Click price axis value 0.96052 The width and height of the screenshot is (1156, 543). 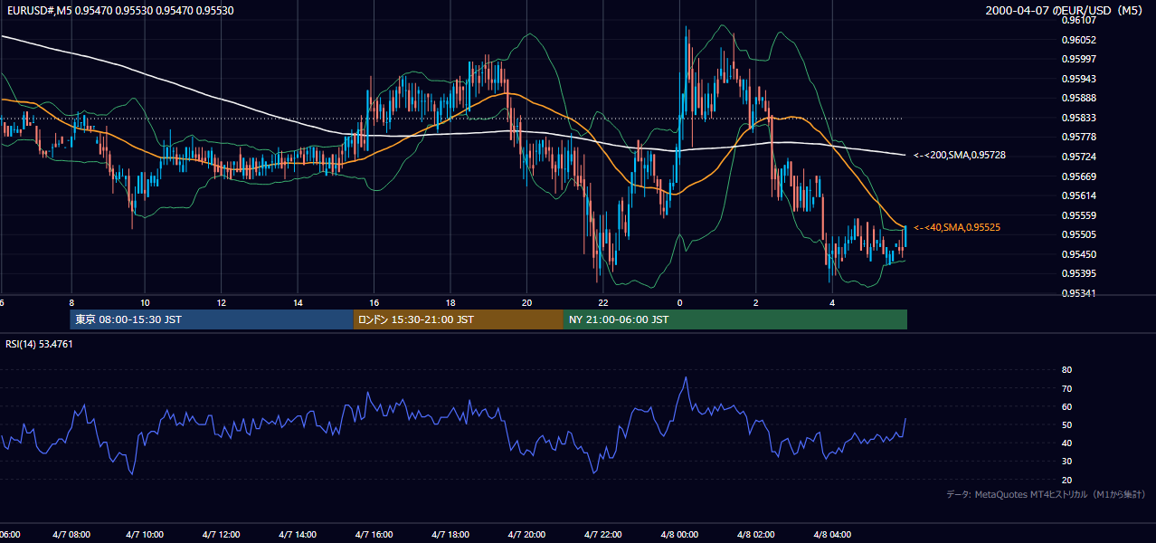[x=1078, y=40]
